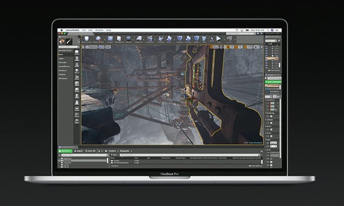Open the Source Control toolbar icon
Image resolution: width=344 pixels, height=206 pixels.
click(x=98, y=39)
